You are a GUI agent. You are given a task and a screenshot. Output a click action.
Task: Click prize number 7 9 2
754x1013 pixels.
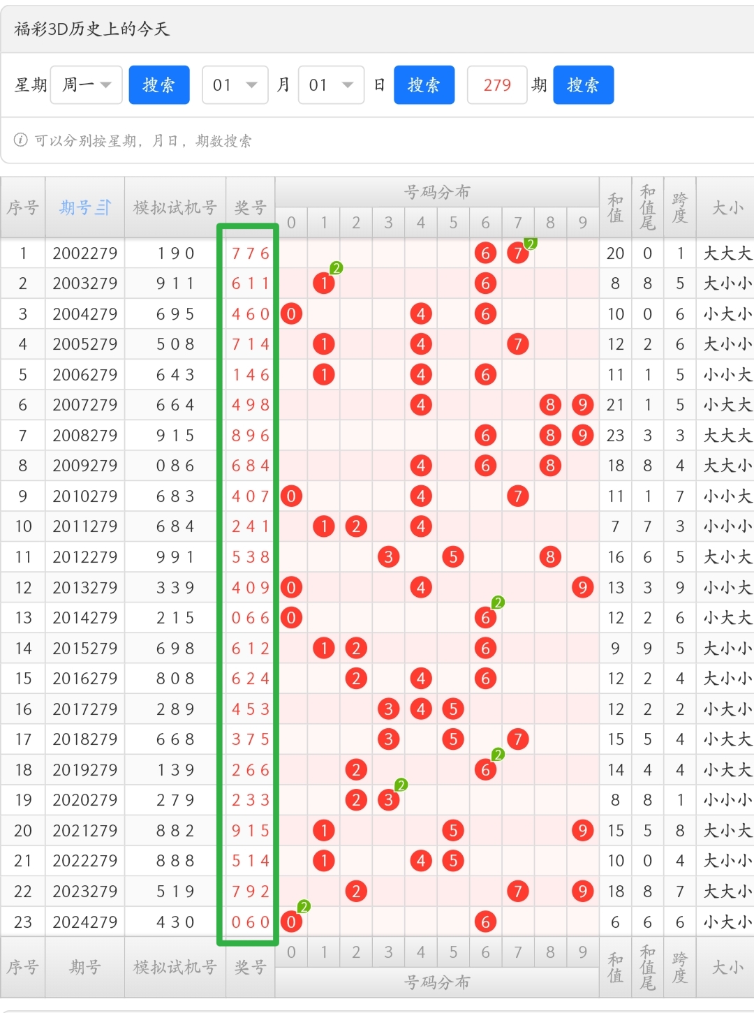(251, 891)
